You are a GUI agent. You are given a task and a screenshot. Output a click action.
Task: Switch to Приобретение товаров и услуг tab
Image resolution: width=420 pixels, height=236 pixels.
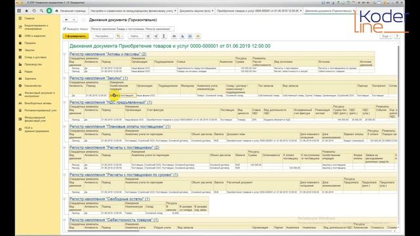(x=258, y=10)
